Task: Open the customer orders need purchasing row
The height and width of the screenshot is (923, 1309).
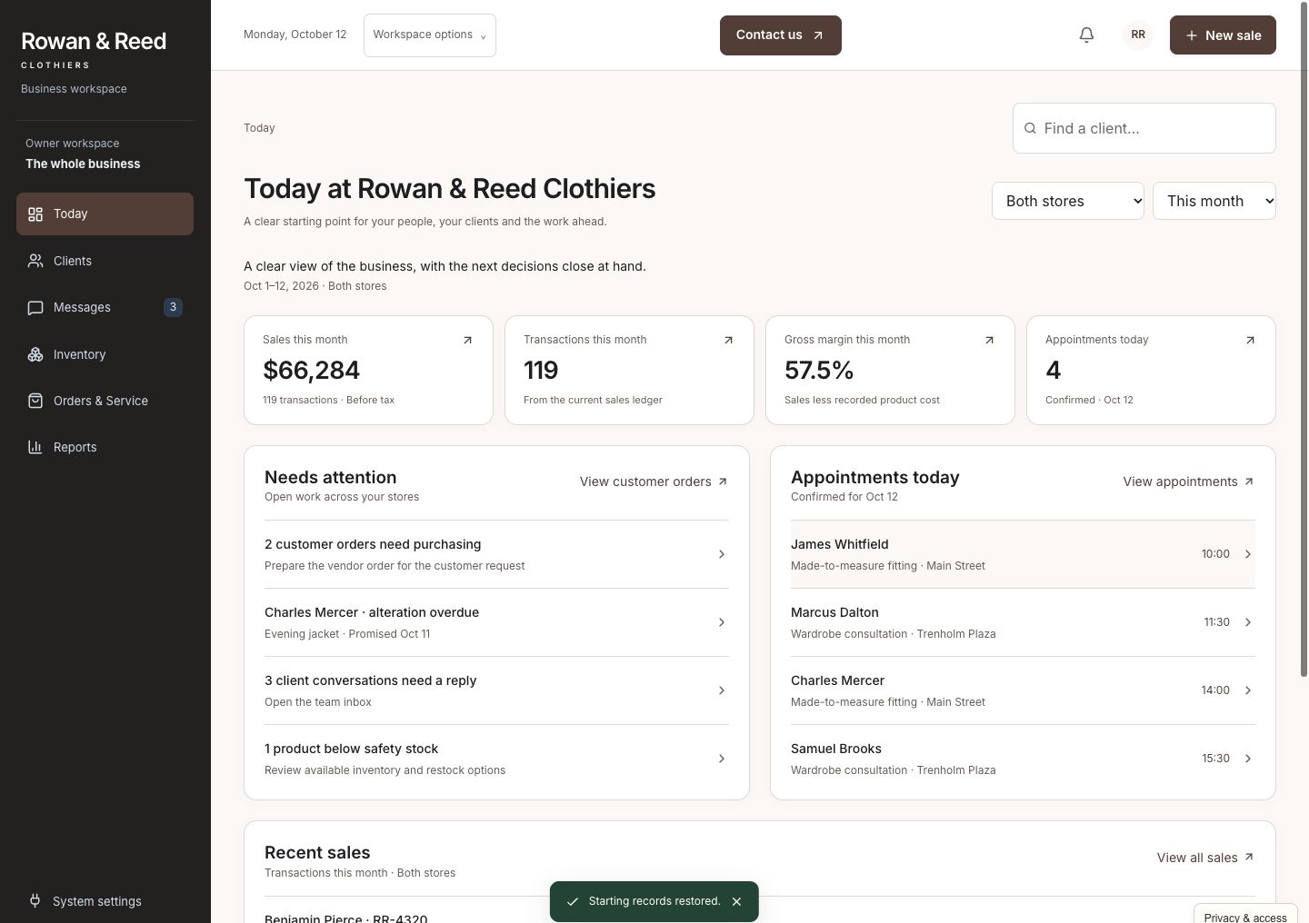Action: click(496, 554)
